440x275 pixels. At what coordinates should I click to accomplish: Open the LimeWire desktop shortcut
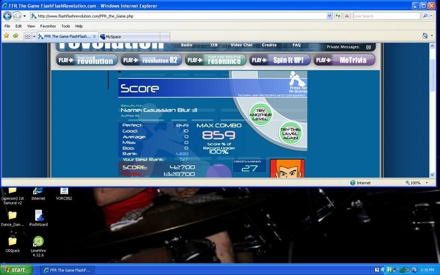pos(38,241)
